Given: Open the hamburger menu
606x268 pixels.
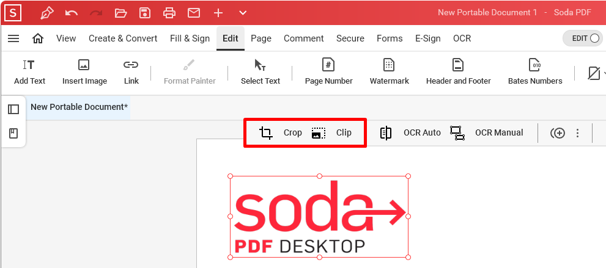Looking at the screenshot, I should pyautogui.click(x=13, y=38).
